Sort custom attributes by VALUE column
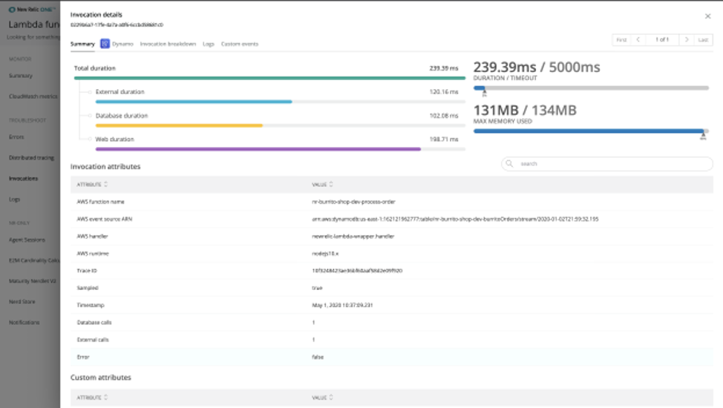The height and width of the screenshot is (408, 723). point(322,398)
